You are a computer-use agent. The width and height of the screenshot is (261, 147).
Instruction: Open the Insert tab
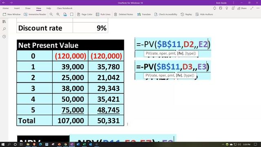click(17, 8)
